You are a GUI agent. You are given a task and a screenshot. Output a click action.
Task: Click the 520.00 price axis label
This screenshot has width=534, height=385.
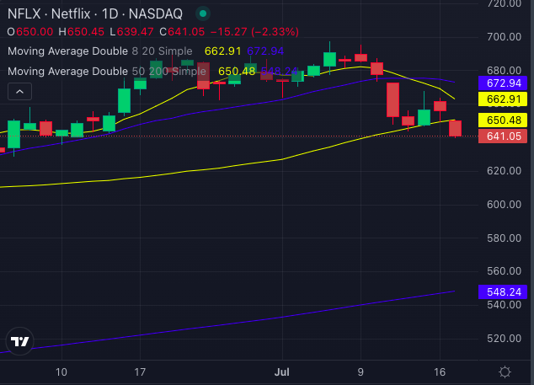(x=504, y=339)
